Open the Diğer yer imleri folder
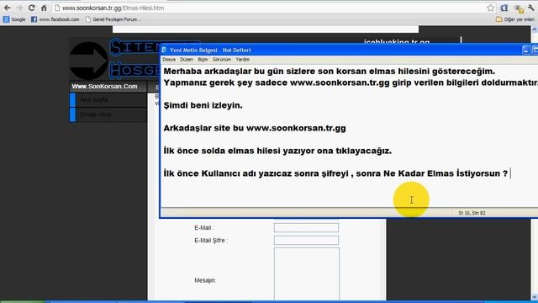 coord(515,19)
